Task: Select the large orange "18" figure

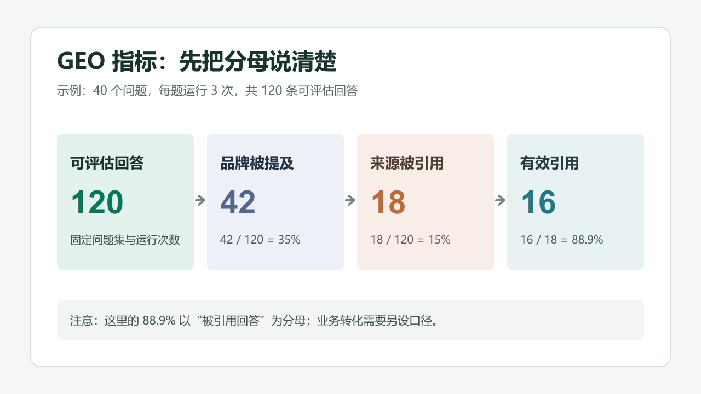Action: [x=388, y=202]
